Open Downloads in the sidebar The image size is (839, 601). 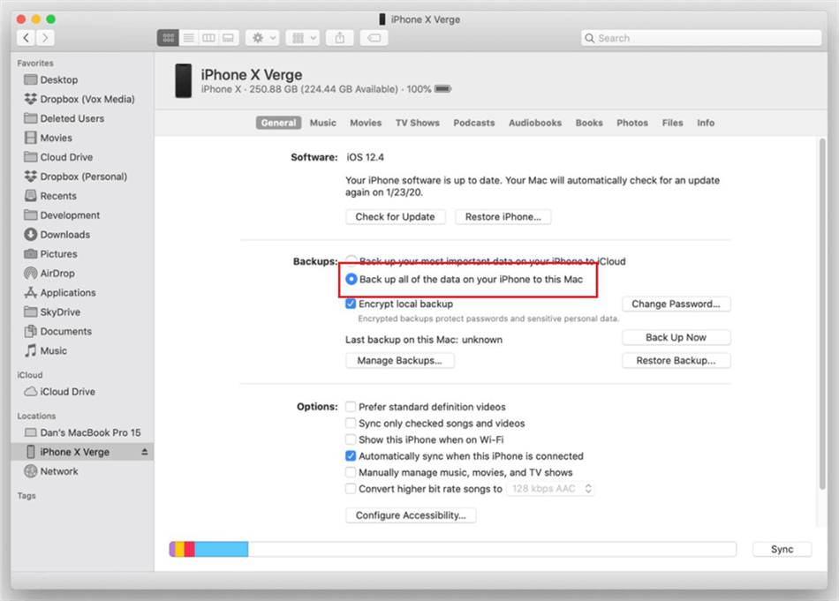(x=57, y=234)
